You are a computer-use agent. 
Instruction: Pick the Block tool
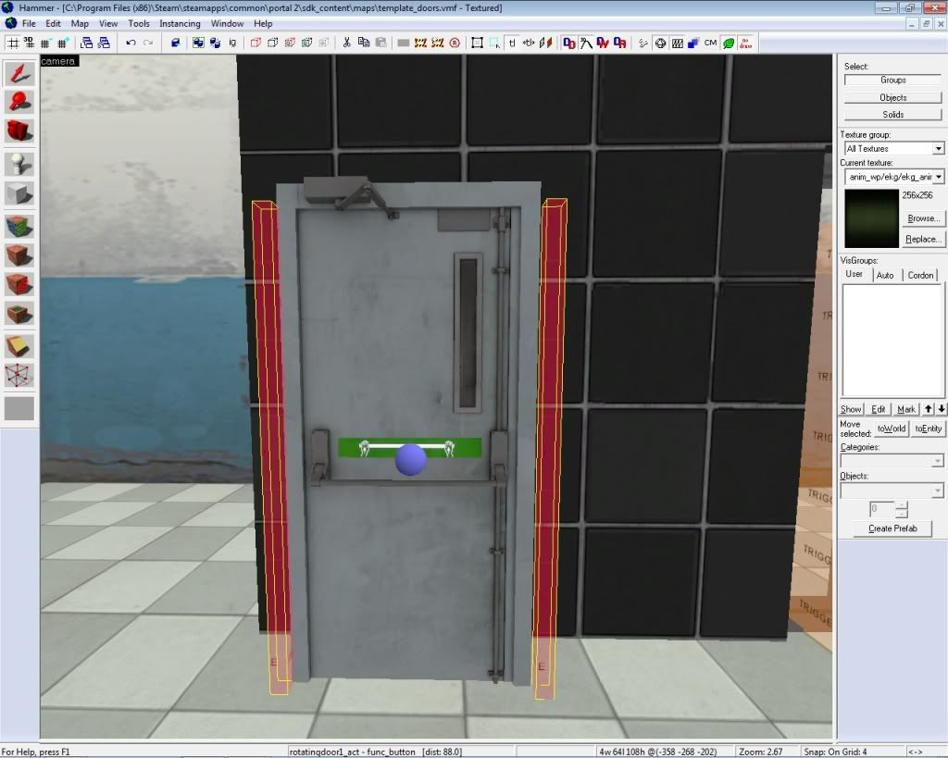[x=19, y=193]
